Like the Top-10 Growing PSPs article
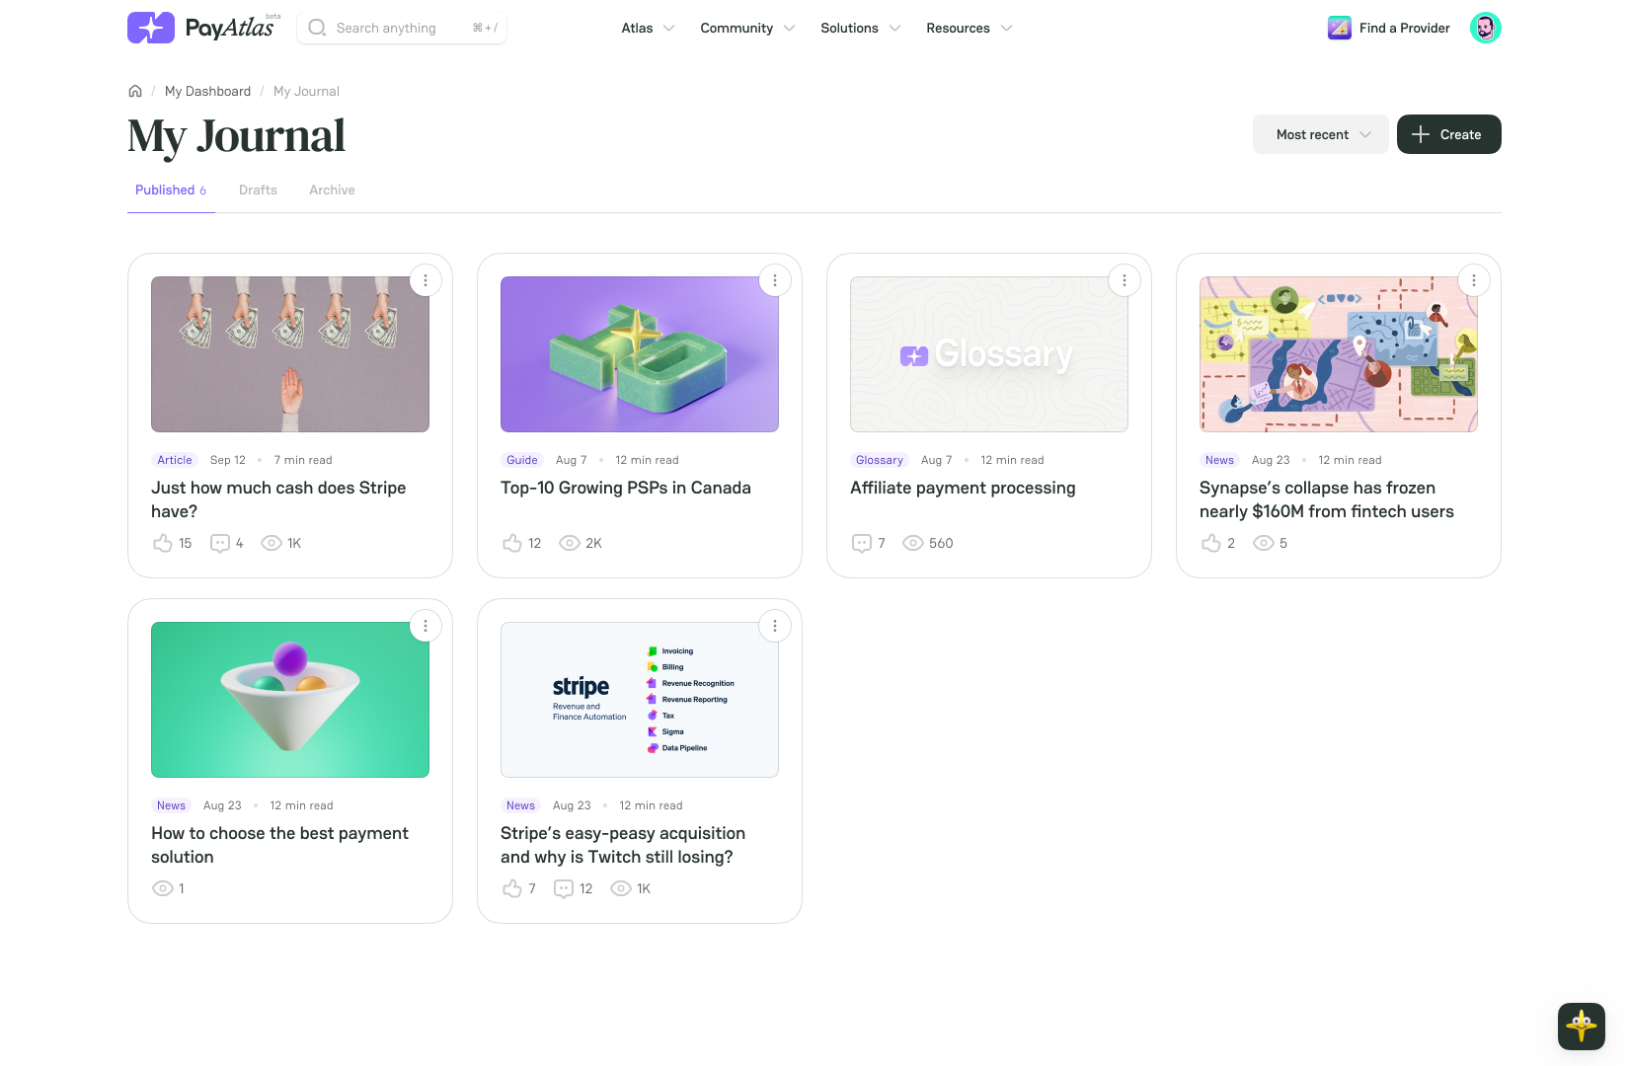 512,543
